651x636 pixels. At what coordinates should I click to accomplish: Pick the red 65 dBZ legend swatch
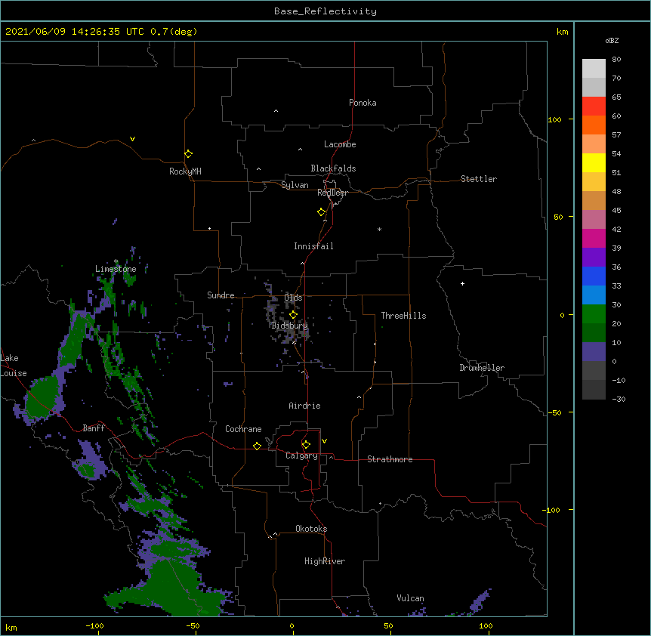click(594, 107)
